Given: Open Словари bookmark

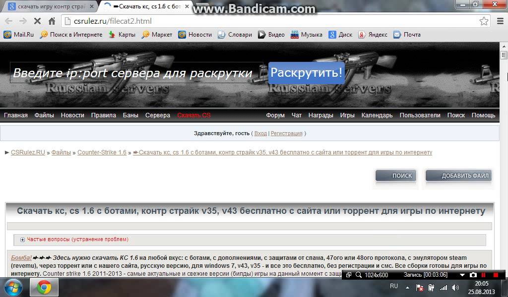Looking at the screenshot, I should [235, 35].
